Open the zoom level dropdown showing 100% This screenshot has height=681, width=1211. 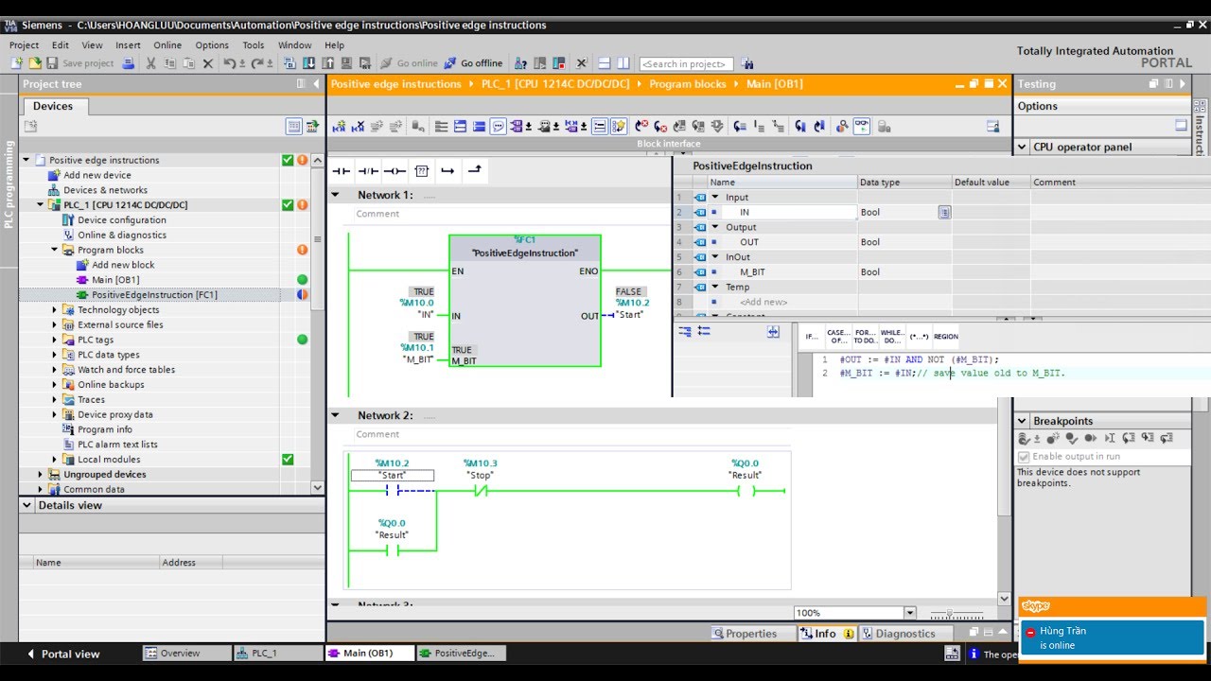coord(910,613)
